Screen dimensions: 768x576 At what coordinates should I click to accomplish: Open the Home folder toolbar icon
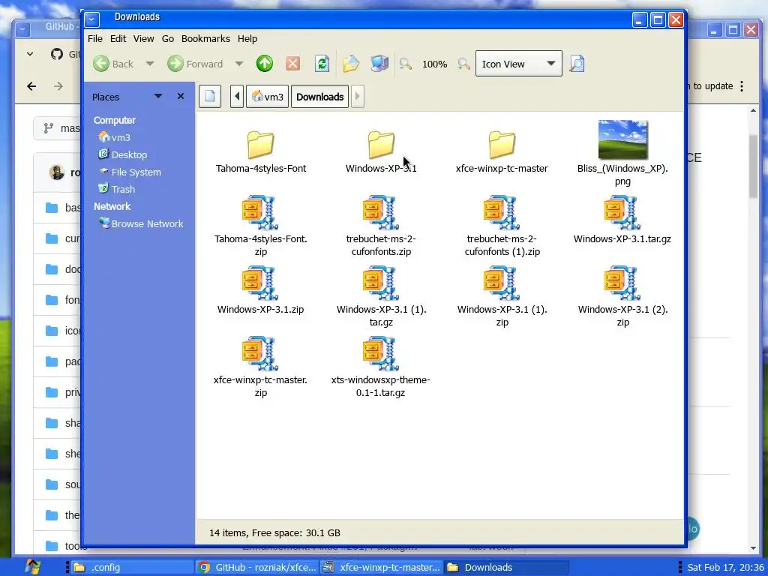(x=351, y=64)
